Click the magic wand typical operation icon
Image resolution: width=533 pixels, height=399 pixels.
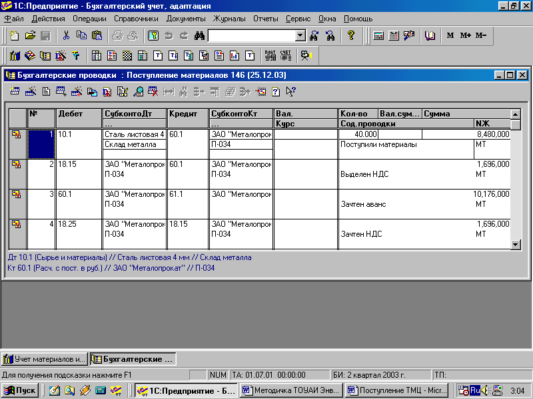point(31,92)
